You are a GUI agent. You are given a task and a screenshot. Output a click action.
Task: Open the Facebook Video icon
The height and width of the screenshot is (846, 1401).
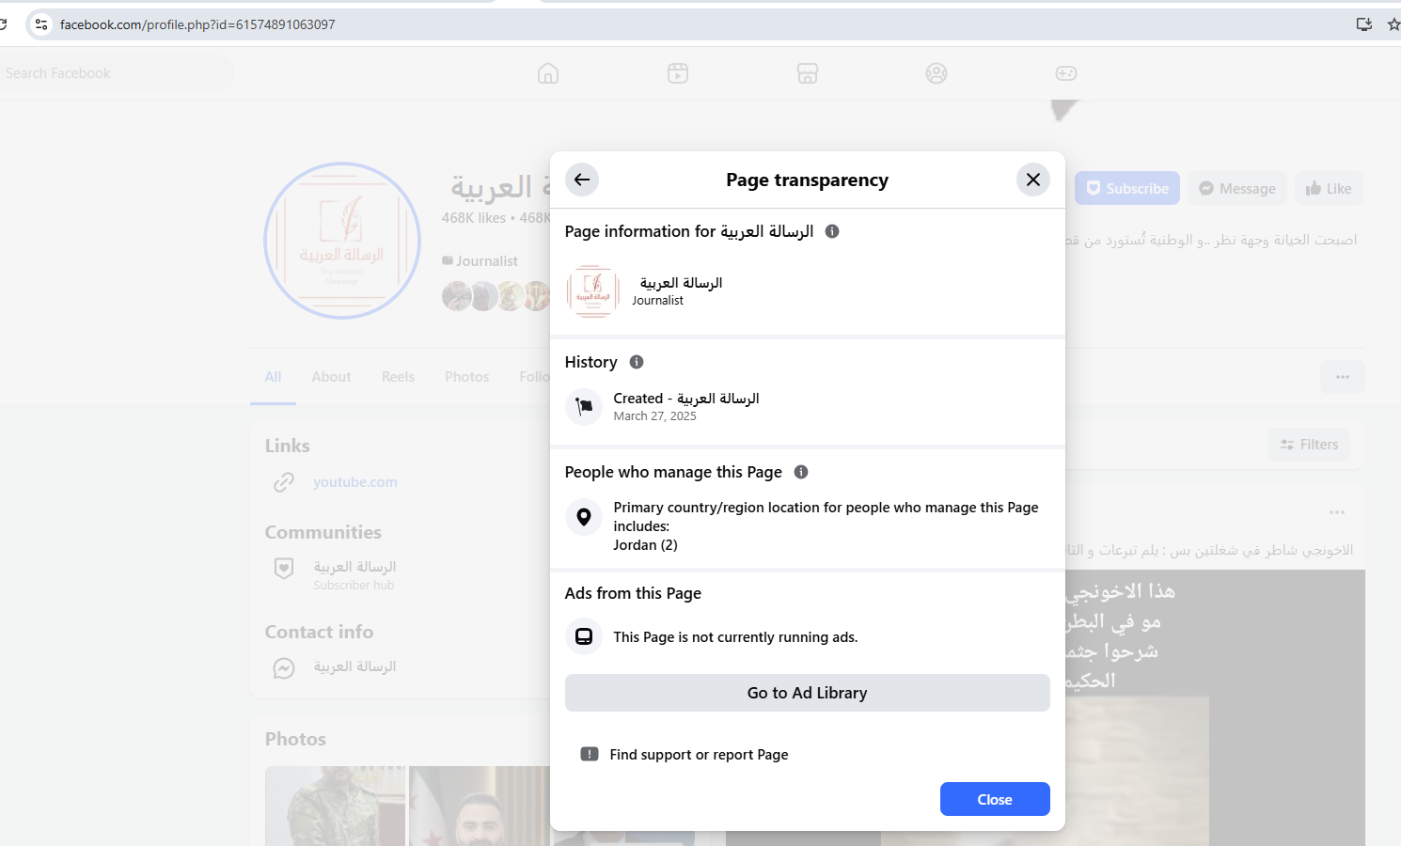point(678,73)
